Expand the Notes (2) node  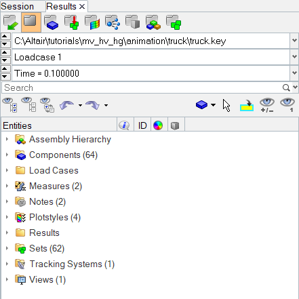tap(7, 201)
